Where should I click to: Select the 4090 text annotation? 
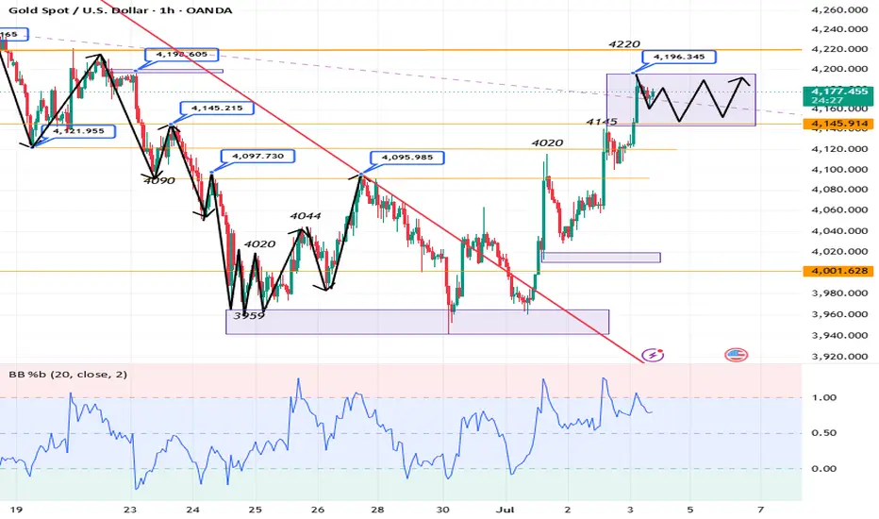pyautogui.click(x=159, y=180)
